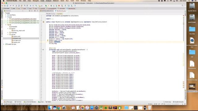Open Spotlight search in menu bar
This screenshot has height=111, width=198.
coord(189,1)
